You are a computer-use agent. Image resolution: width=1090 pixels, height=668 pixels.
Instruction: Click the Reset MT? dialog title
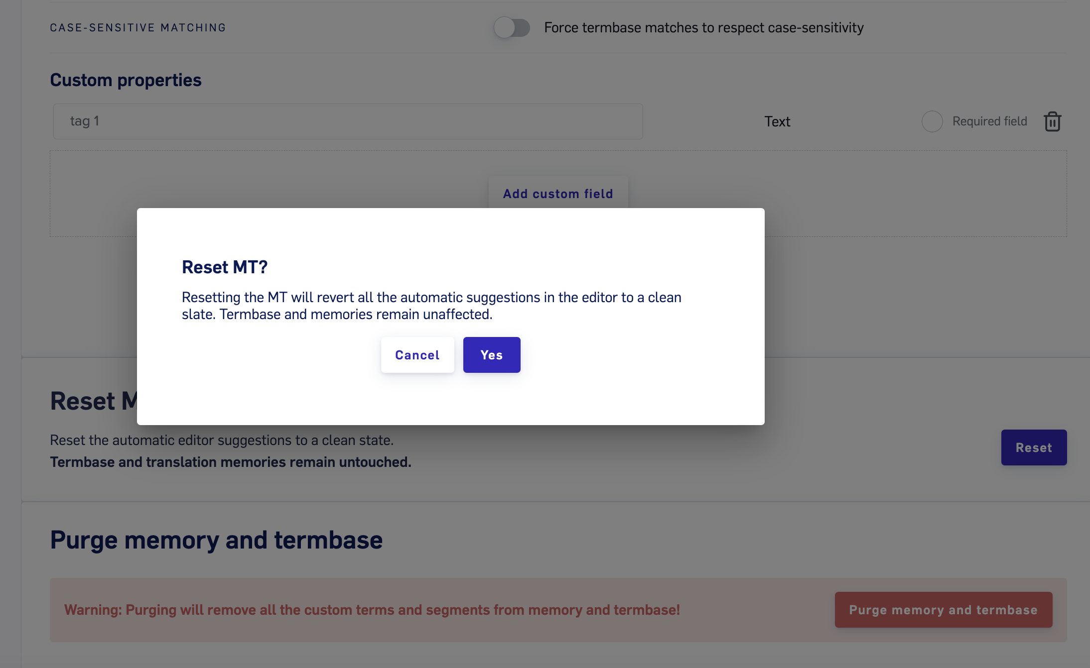click(225, 267)
